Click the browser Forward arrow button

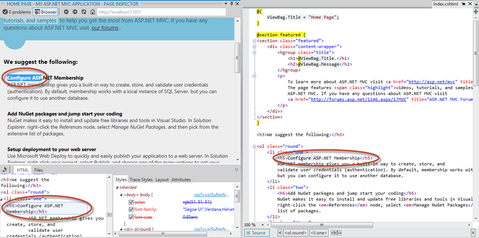click(x=74, y=11)
